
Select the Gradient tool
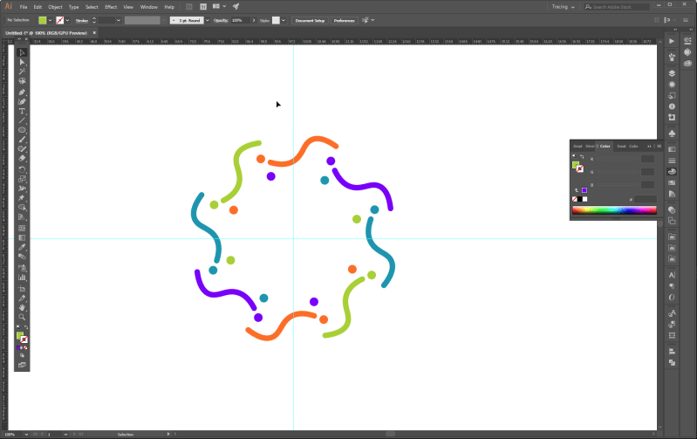click(x=22, y=237)
